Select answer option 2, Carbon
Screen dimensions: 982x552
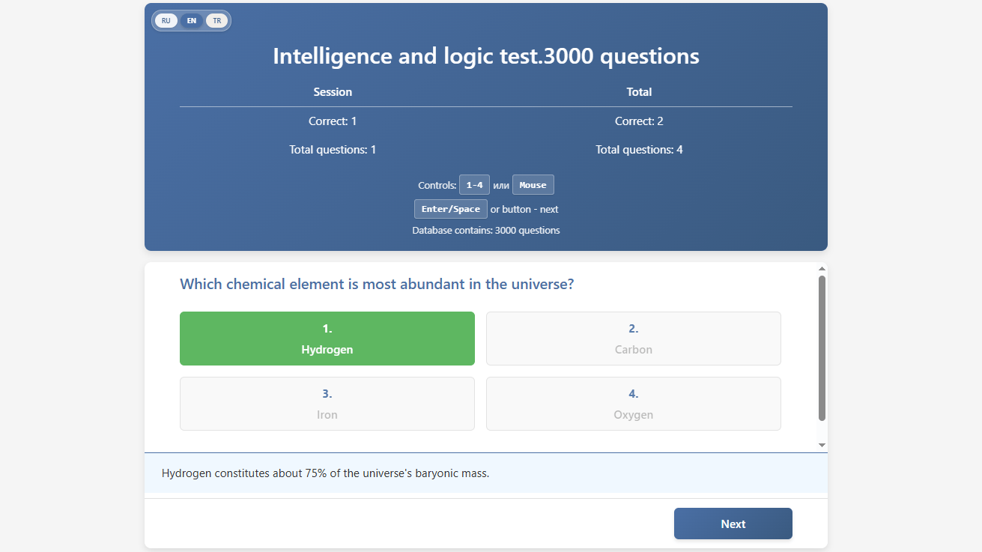click(x=633, y=339)
